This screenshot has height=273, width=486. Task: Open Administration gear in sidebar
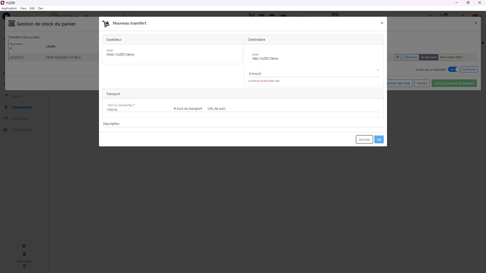tap(6, 130)
